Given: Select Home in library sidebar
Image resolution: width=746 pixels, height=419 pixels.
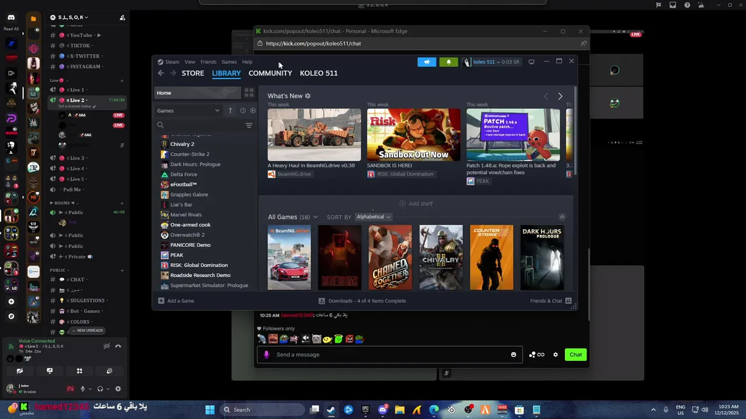Looking at the screenshot, I should click(x=198, y=93).
